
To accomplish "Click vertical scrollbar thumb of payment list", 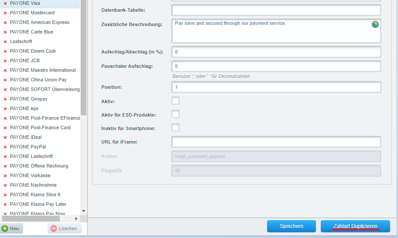I will [x=83, y=58].
